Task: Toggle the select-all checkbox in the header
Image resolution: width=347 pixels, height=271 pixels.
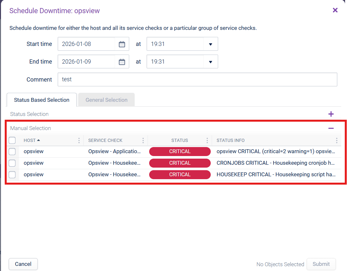Action: point(12,140)
